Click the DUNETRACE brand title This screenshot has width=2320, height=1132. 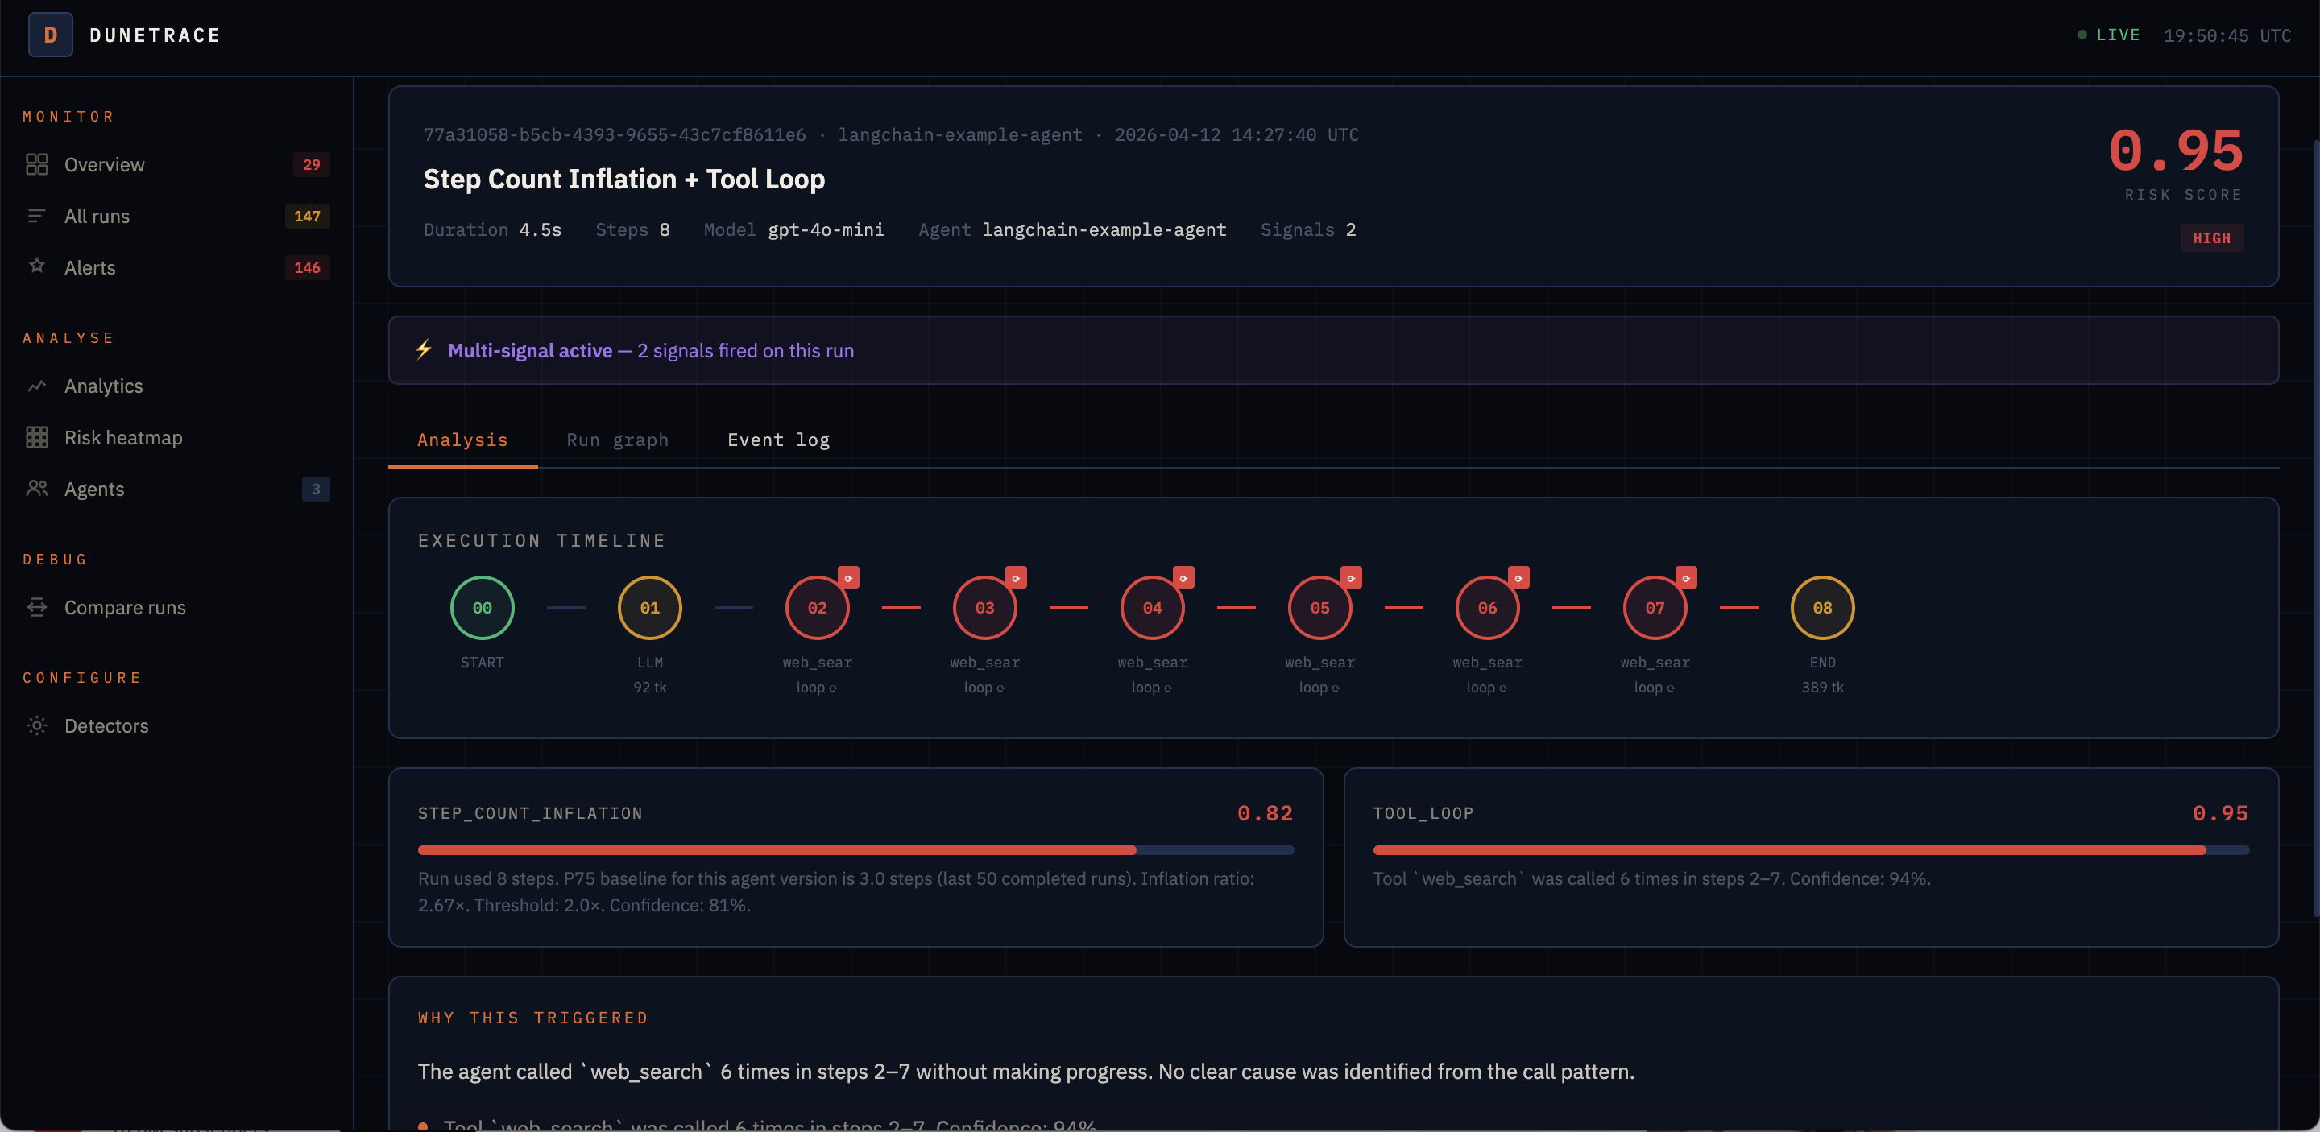tap(155, 35)
